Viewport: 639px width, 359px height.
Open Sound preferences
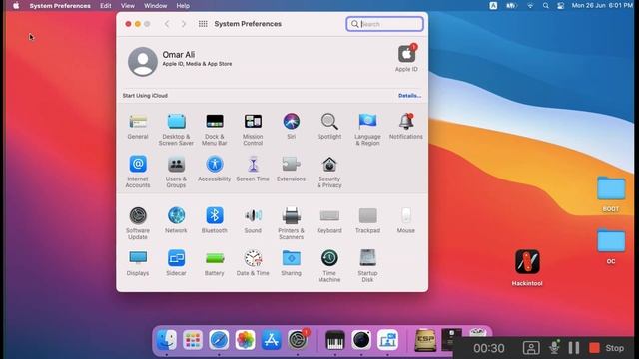pos(253,220)
